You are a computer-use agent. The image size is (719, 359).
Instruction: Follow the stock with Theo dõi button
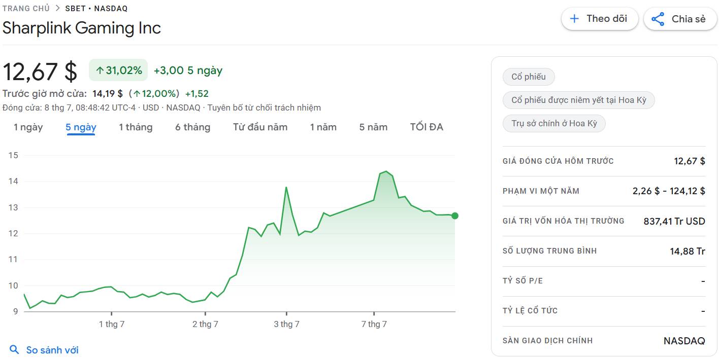(x=600, y=19)
